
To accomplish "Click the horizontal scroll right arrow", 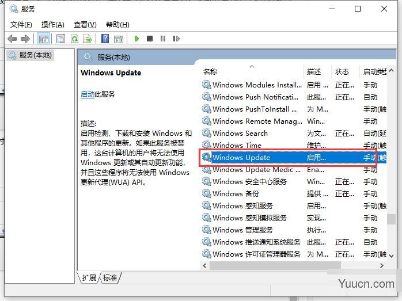I will pos(382,266).
